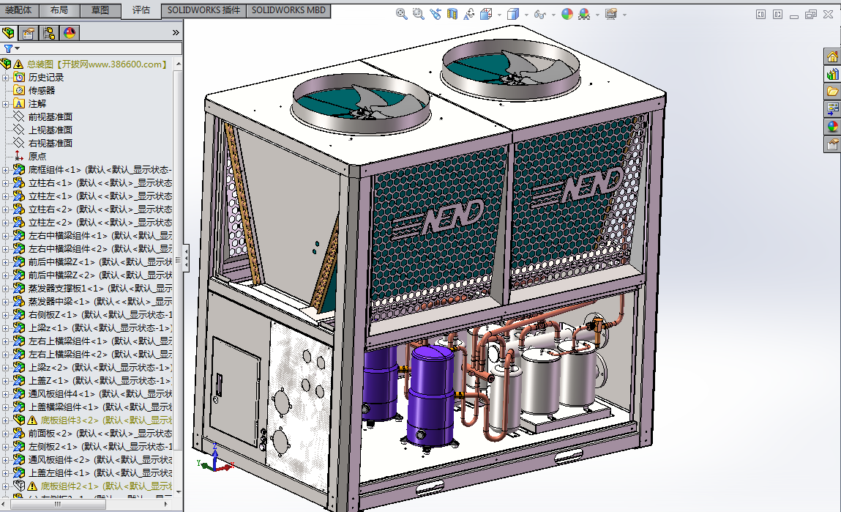Expand the 底框组件<1> component node
841x512 pixels.
6,170
